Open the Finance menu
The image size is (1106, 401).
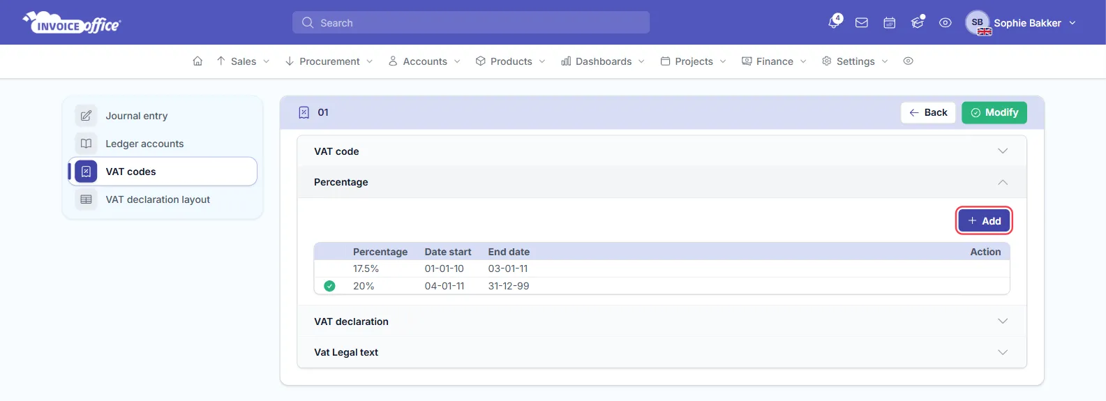click(774, 61)
